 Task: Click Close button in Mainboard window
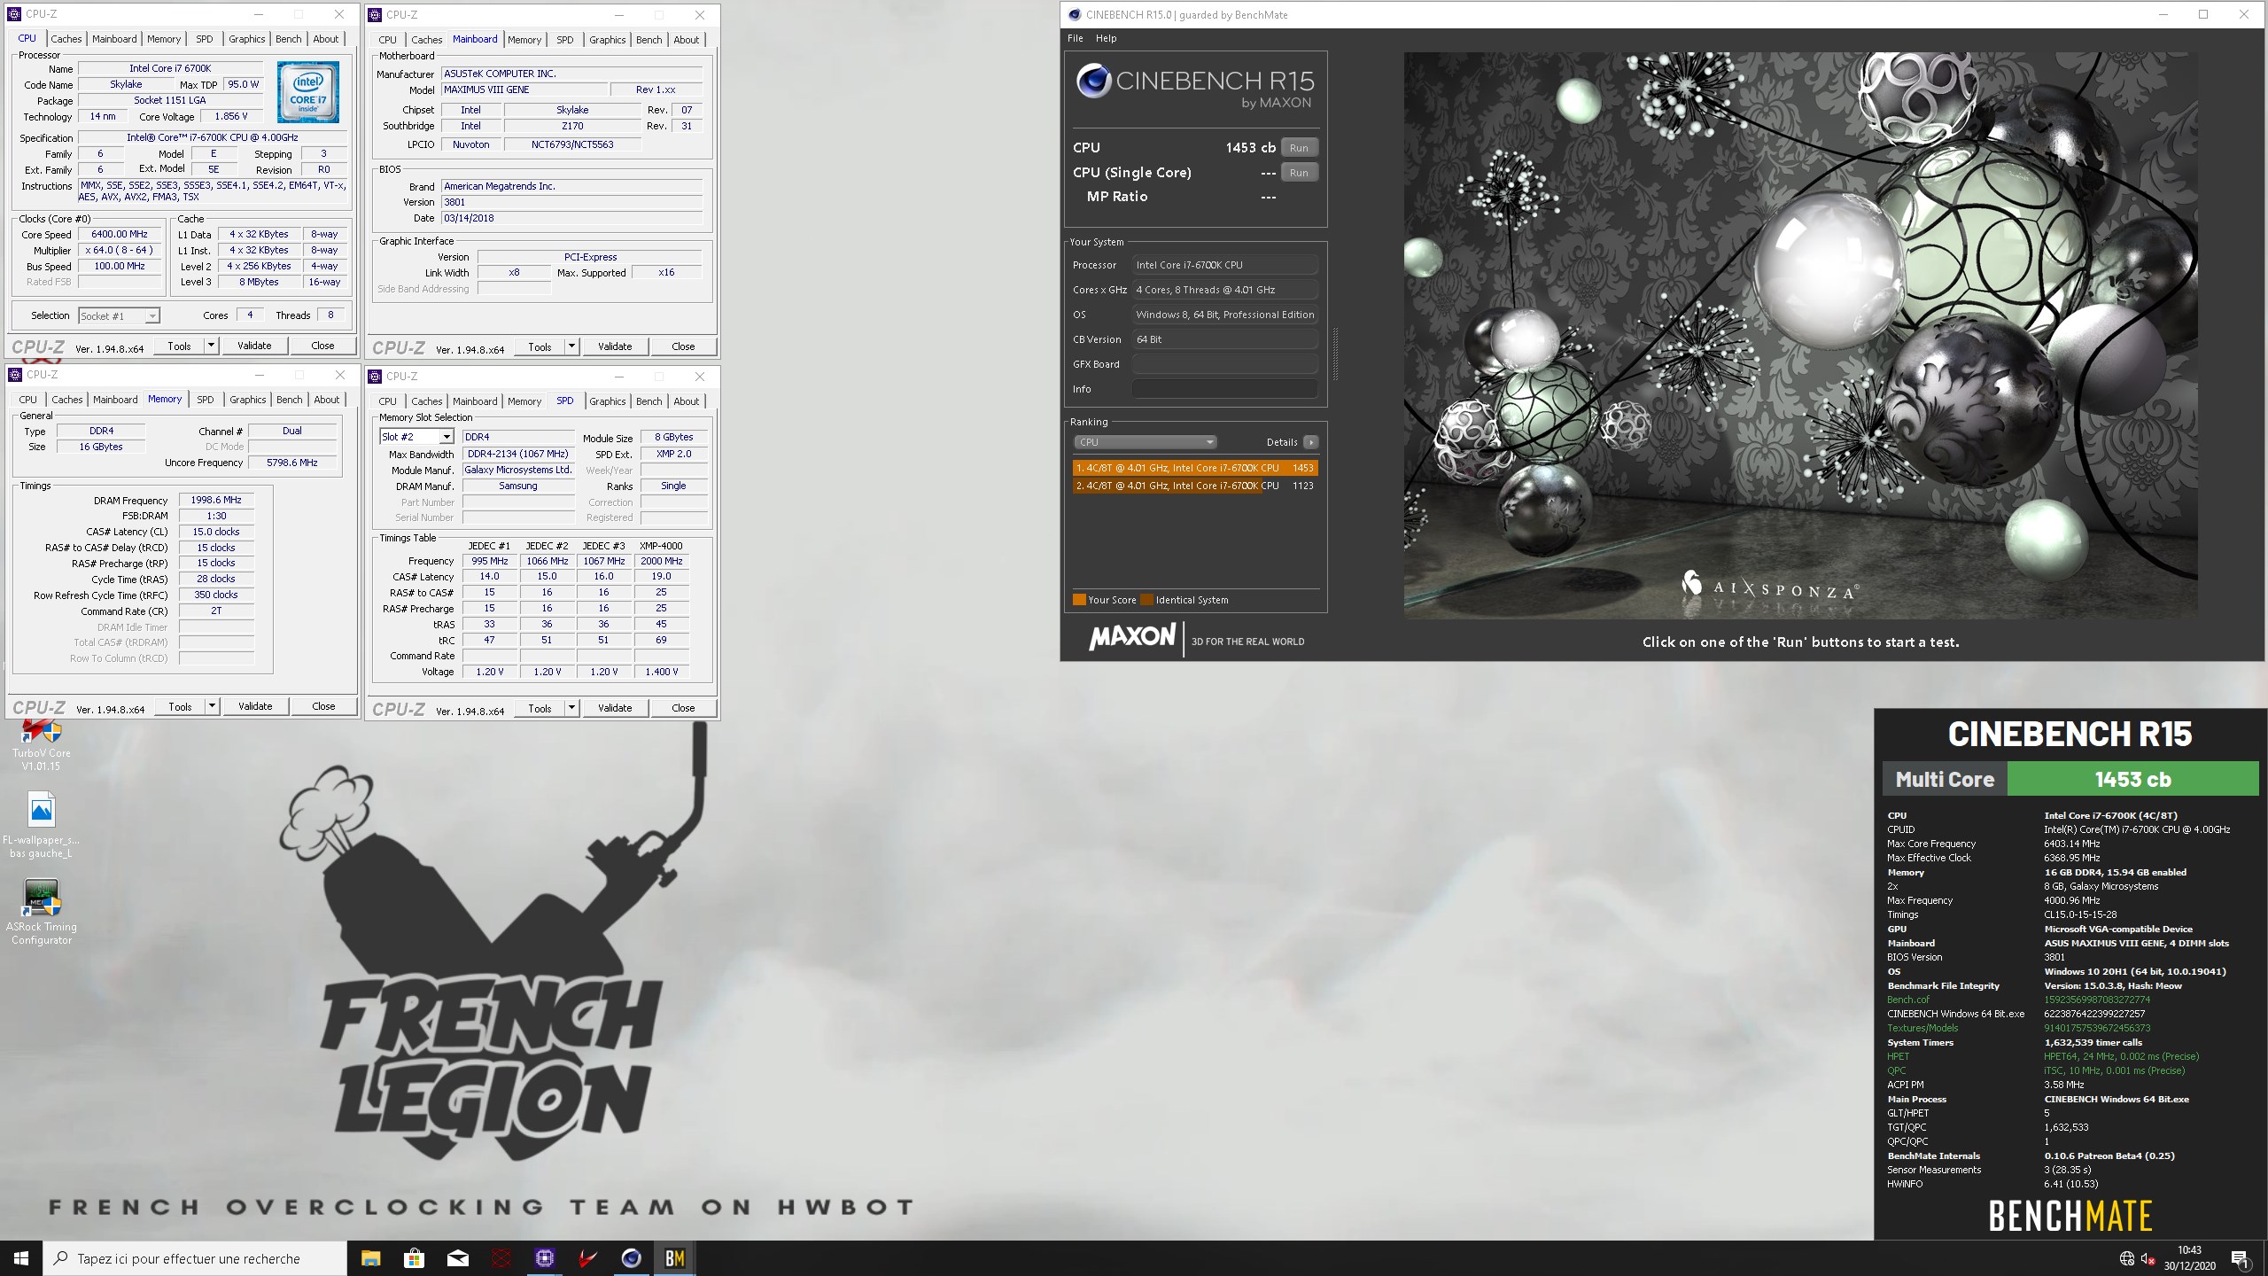point(683,346)
